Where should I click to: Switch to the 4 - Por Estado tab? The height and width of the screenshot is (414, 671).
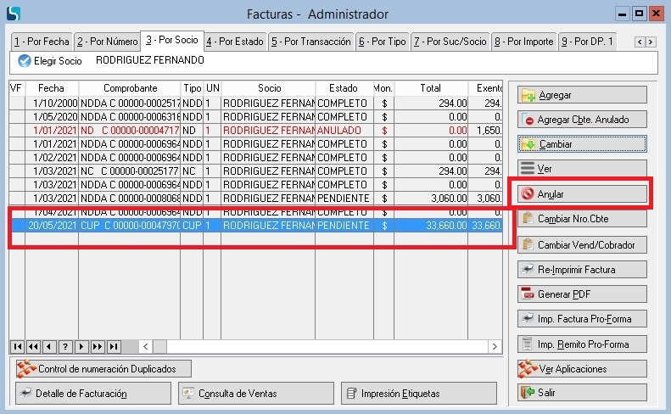pyautogui.click(x=235, y=41)
